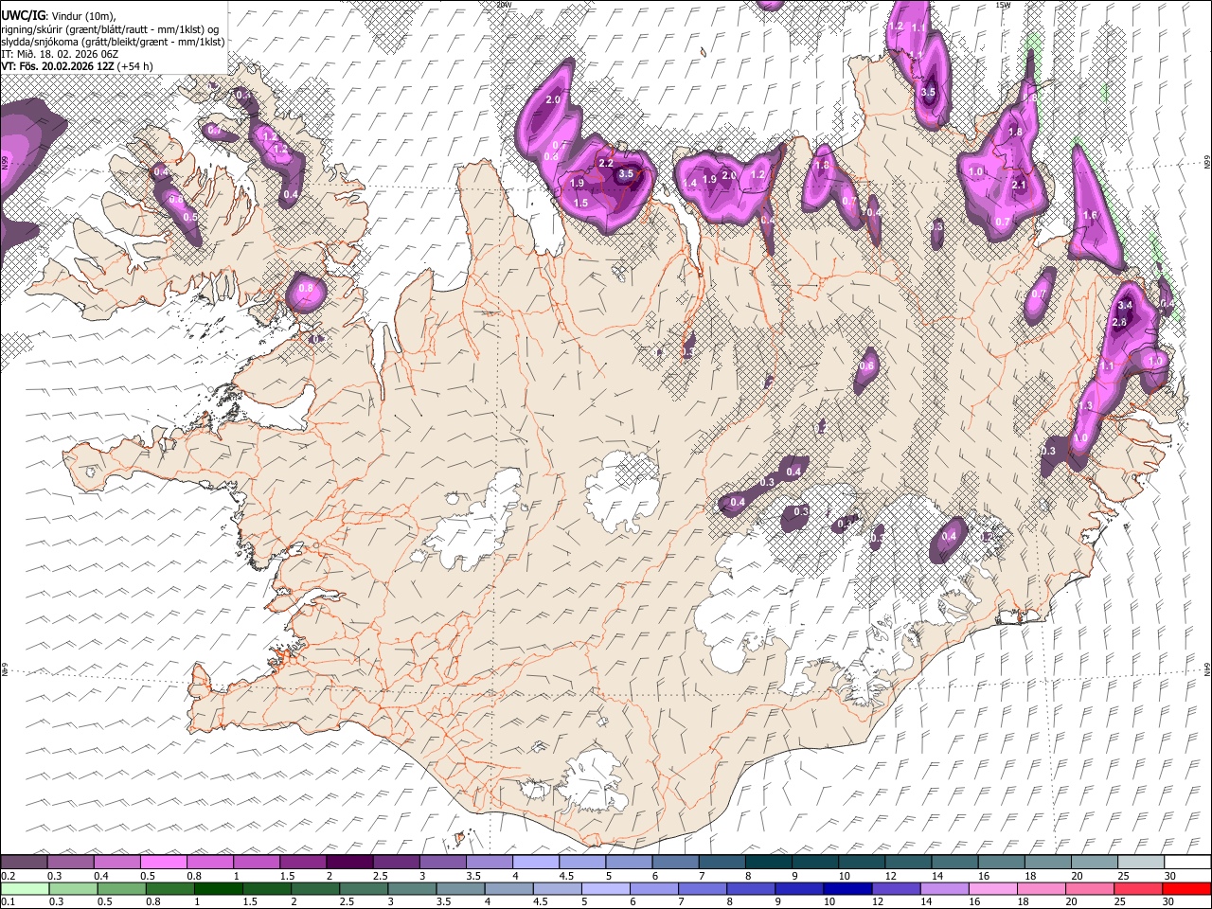The image size is (1212, 909).
Task: Click the 2.8 precipitation value on the map
Action: (x=1119, y=323)
